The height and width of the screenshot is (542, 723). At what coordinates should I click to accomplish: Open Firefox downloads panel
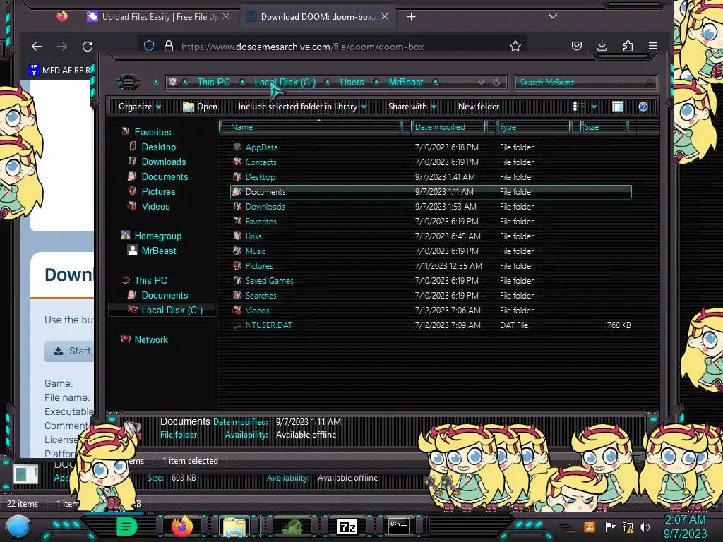point(602,46)
